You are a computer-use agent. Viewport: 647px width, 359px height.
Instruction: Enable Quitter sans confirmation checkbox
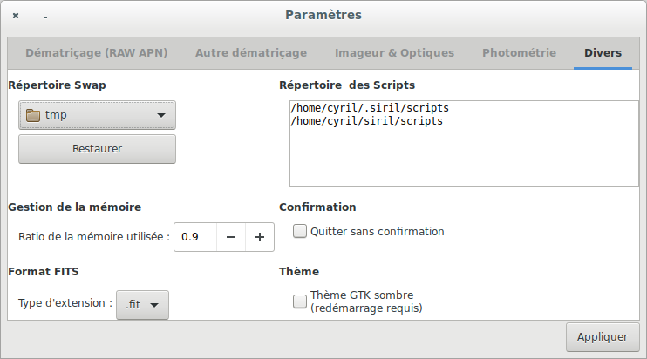click(300, 232)
